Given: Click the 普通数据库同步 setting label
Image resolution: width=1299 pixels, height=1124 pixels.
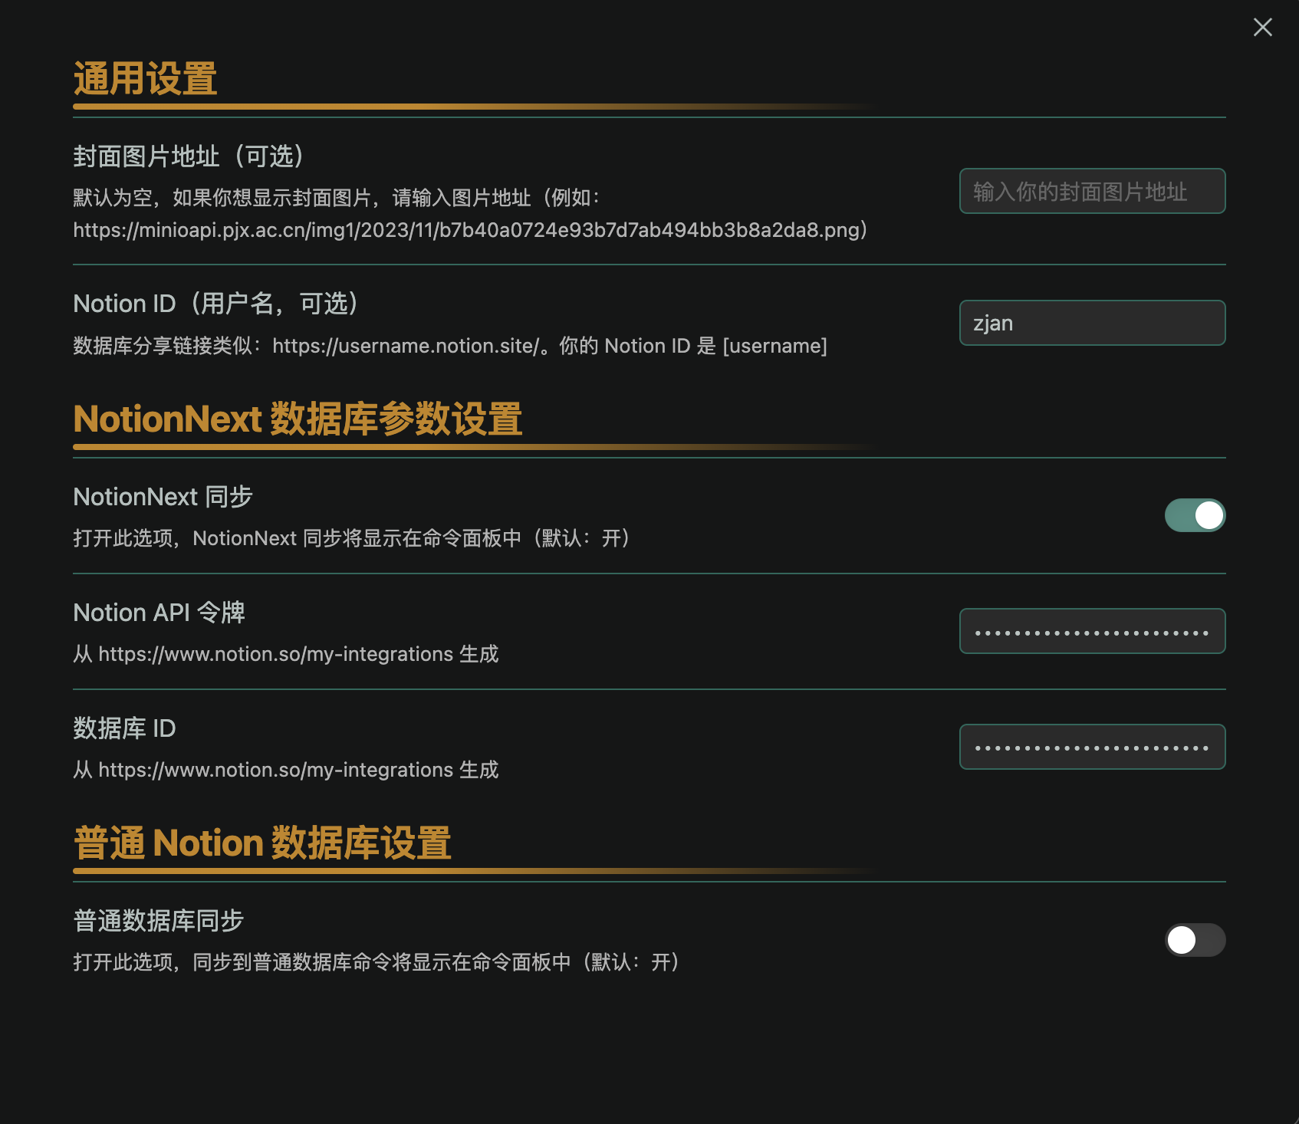Looking at the screenshot, I should pyautogui.click(x=158, y=921).
